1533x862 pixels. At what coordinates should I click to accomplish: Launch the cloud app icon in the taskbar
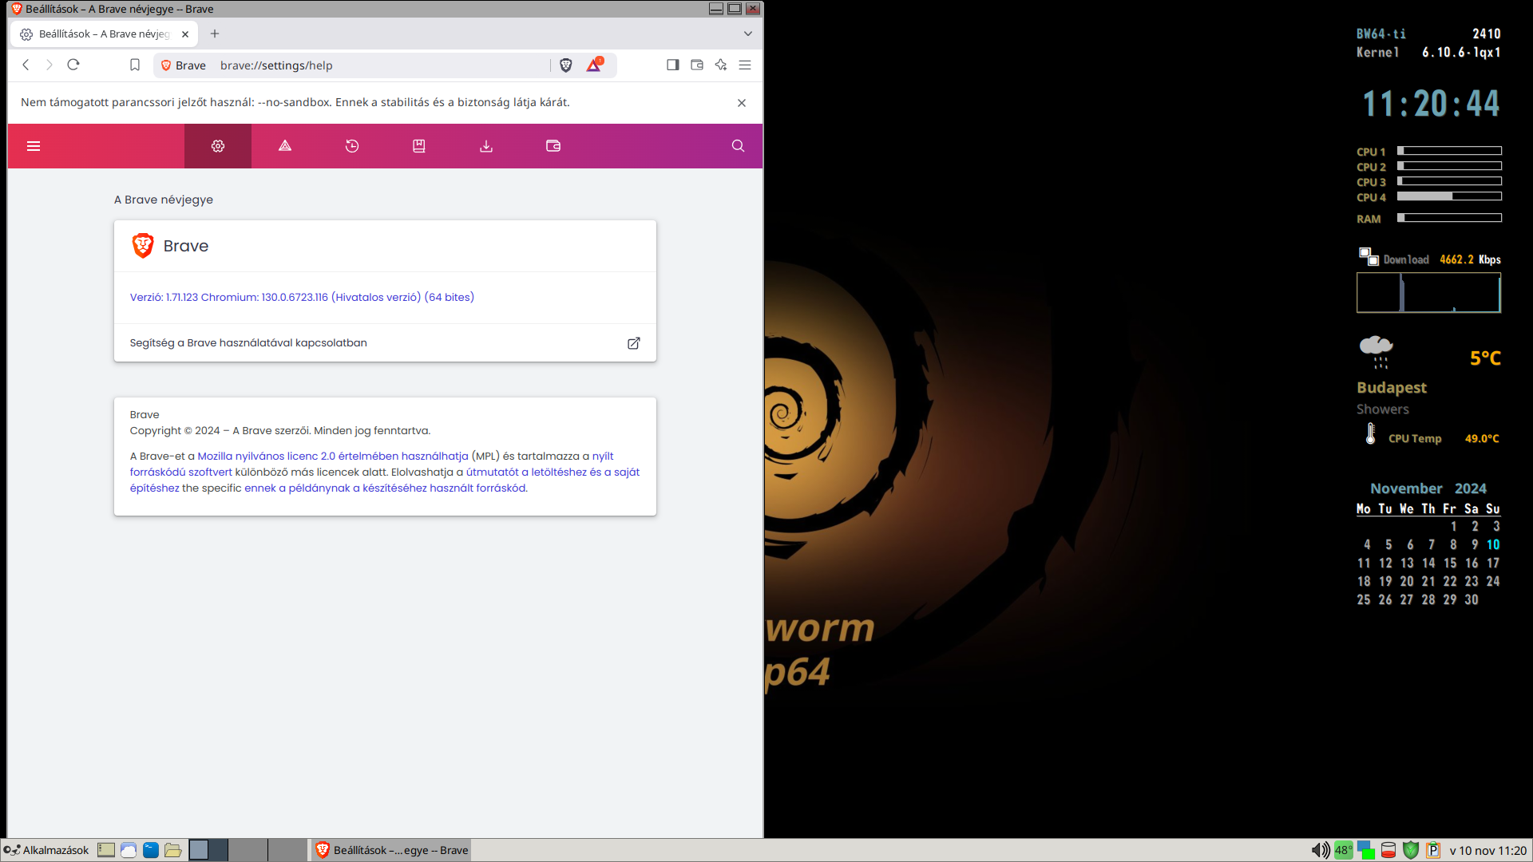click(x=129, y=850)
